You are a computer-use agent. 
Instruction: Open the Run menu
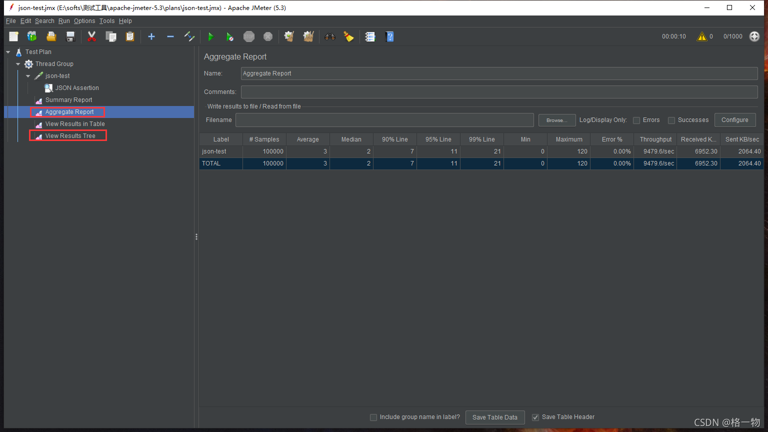[64, 21]
